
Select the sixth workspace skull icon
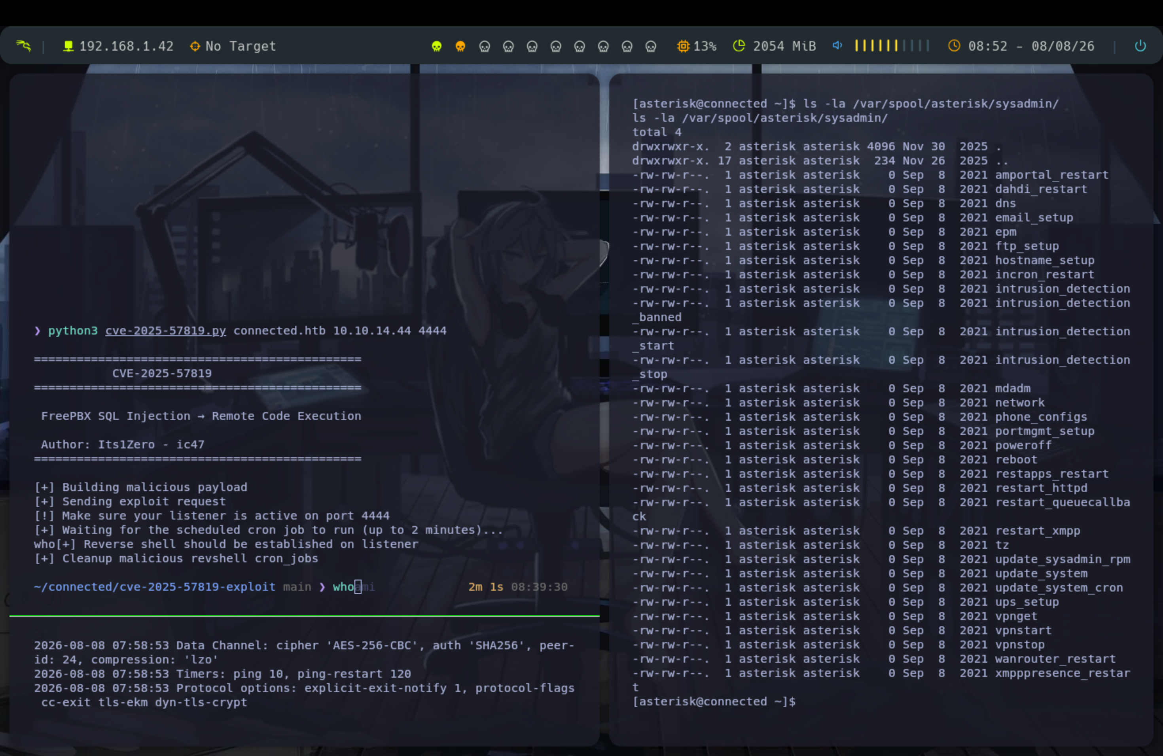click(x=556, y=46)
